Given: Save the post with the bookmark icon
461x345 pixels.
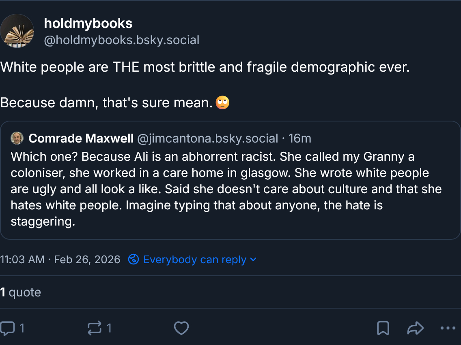Looking at the screenshot, I should tap(383, 328).
